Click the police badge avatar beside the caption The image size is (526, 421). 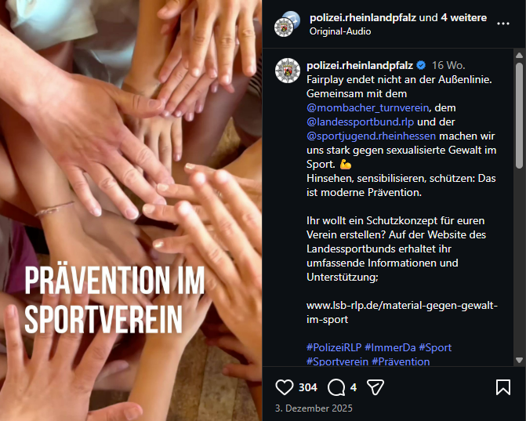click(x=288, y=71)
